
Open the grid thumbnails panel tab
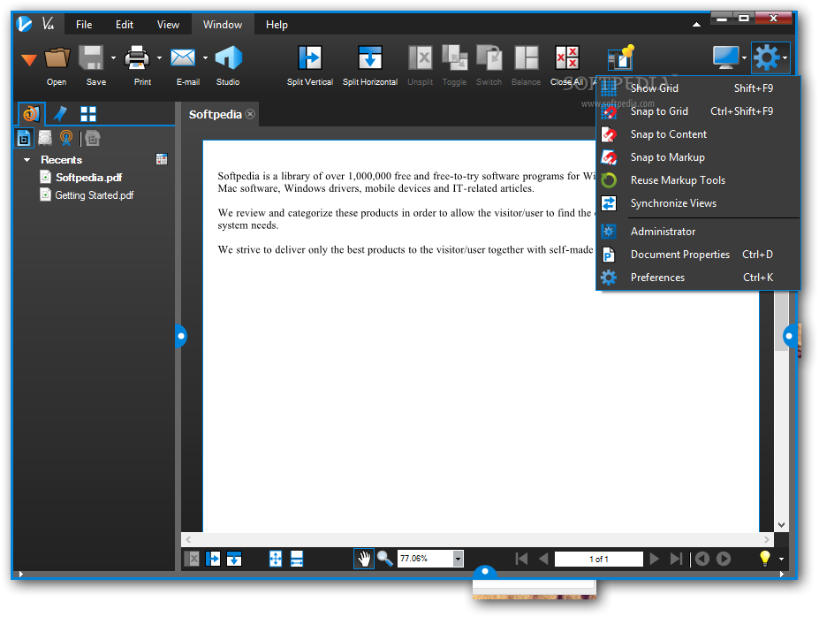pos(88,114)
